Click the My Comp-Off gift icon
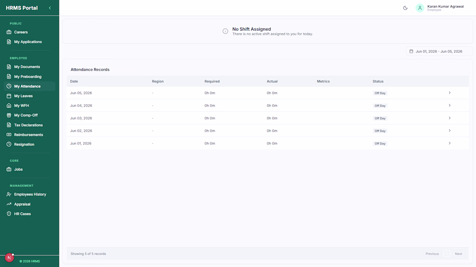The height and width of the screenshot is (267, 476). click(9, 115)
